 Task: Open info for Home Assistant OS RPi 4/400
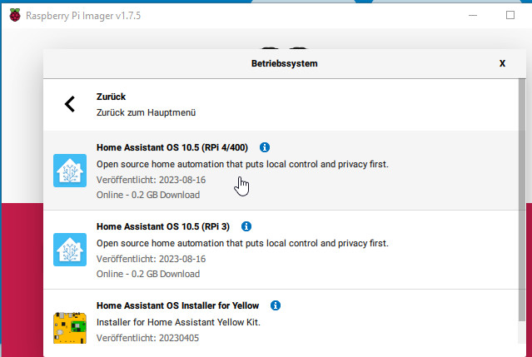click(x=265, y=147)
